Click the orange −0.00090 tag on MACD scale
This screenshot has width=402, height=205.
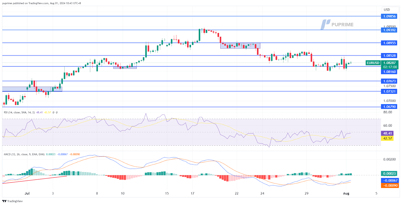(x=390, y=185)
